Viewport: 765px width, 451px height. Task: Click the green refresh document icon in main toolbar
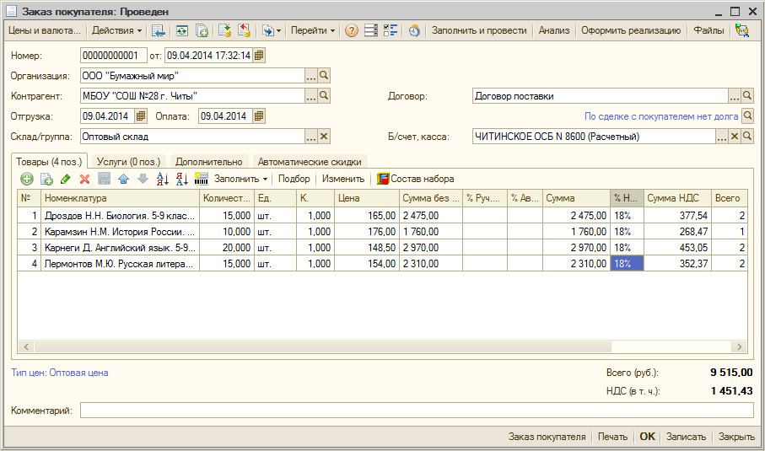(x=182, y=30)
